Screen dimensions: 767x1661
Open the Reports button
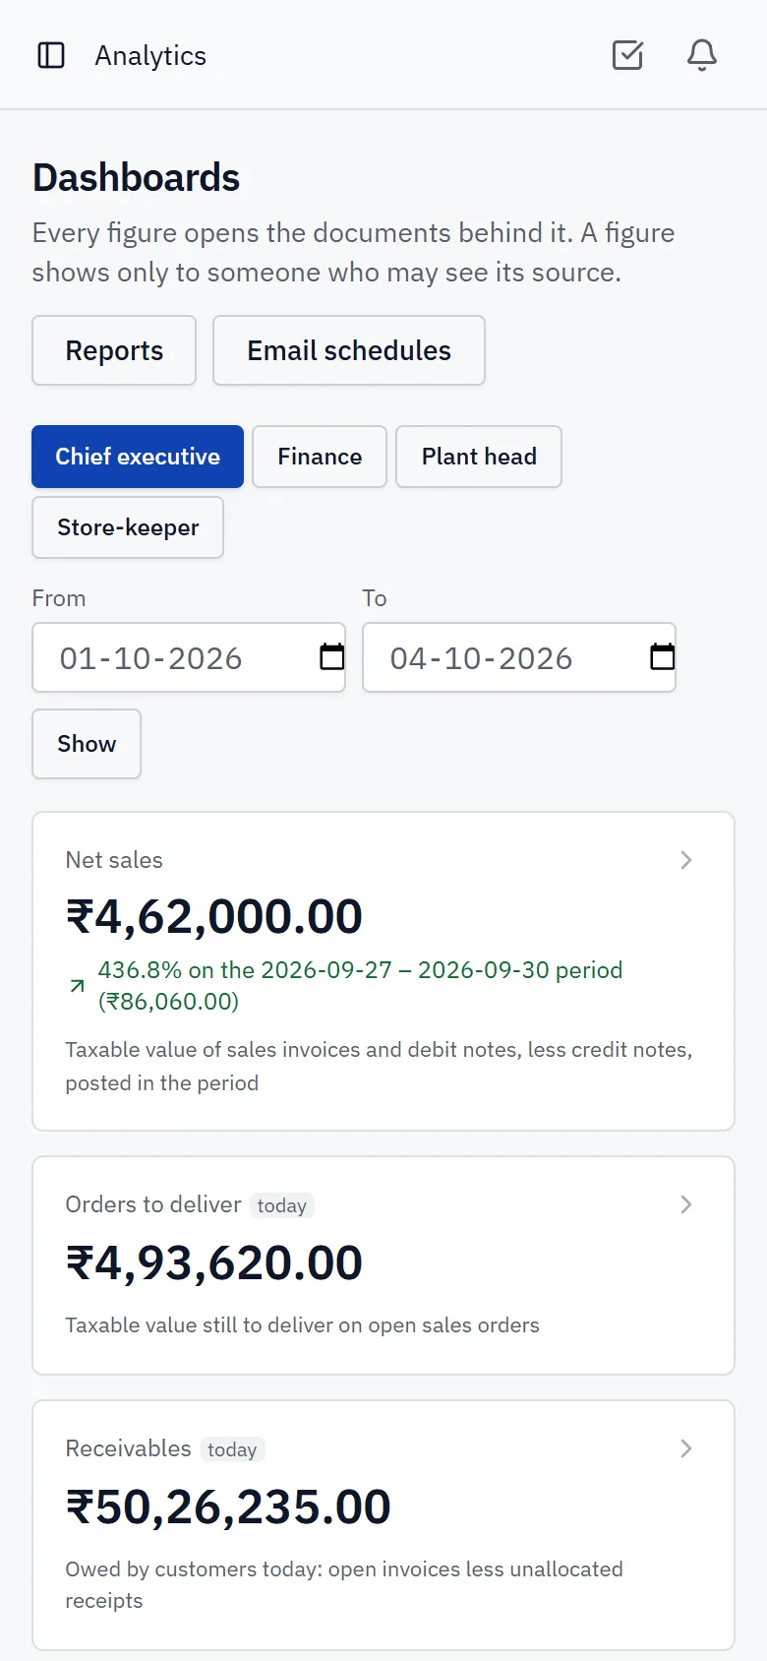(x=114, y=350)
